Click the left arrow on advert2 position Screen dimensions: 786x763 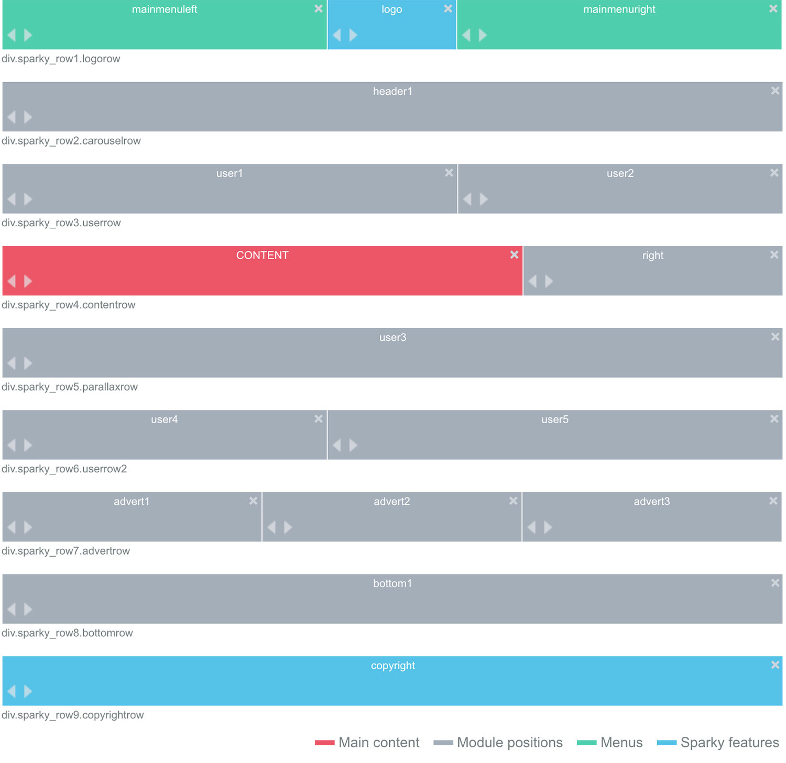pyautogui.click(x=271, y=527)
